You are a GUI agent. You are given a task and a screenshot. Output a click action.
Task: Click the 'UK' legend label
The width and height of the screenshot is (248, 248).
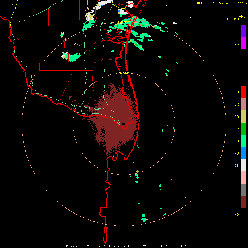[236, 43]
